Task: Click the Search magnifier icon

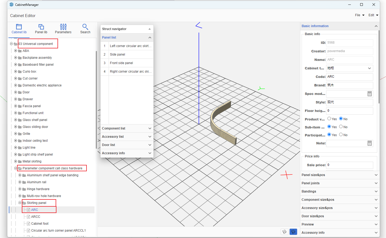Action: (85, 27)
